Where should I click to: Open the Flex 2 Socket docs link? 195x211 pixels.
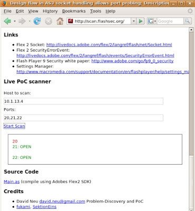coord(109,45)
